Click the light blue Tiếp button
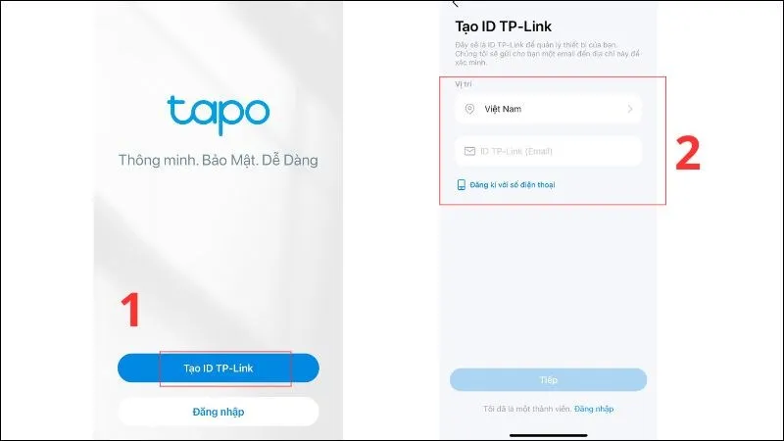Screen dimensions: 784x441 tap(548, 380)
